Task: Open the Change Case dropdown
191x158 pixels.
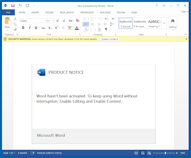Action: (71, 20)
